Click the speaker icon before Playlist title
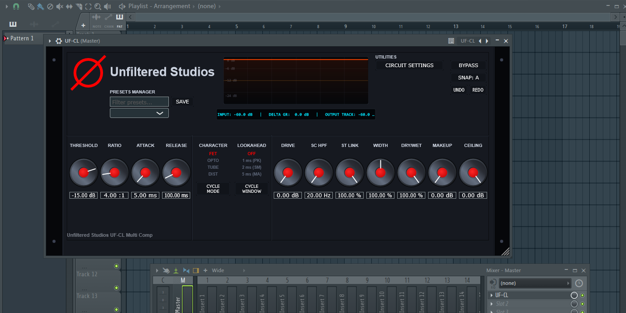The image size is (626, 313). pyautogui.click(x=122, y=6)
